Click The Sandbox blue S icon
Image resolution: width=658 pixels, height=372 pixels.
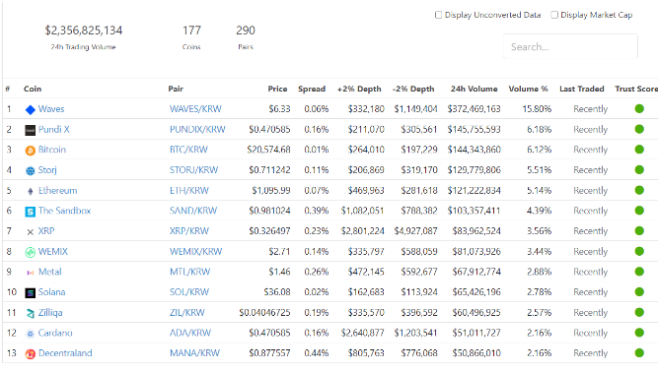click(x=31, y=212)
